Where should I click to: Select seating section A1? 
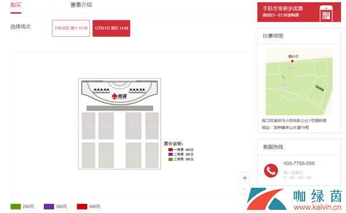pyautogui.click(x=88, y=125)
